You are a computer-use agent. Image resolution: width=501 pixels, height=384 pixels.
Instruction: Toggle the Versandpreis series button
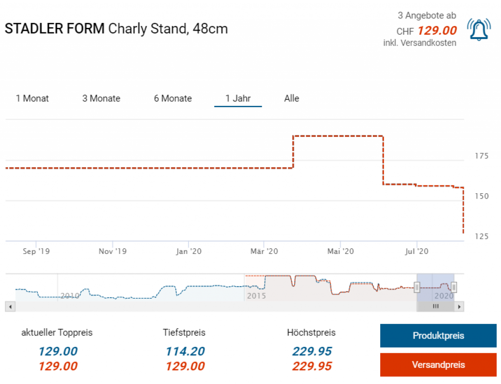point(438,364)
